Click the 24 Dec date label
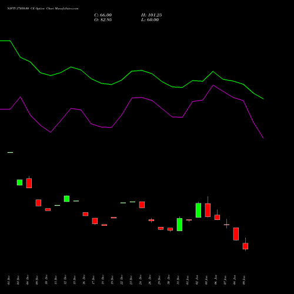Image resolution: width=294 pixels, height=294 pixels. [141, 280]
